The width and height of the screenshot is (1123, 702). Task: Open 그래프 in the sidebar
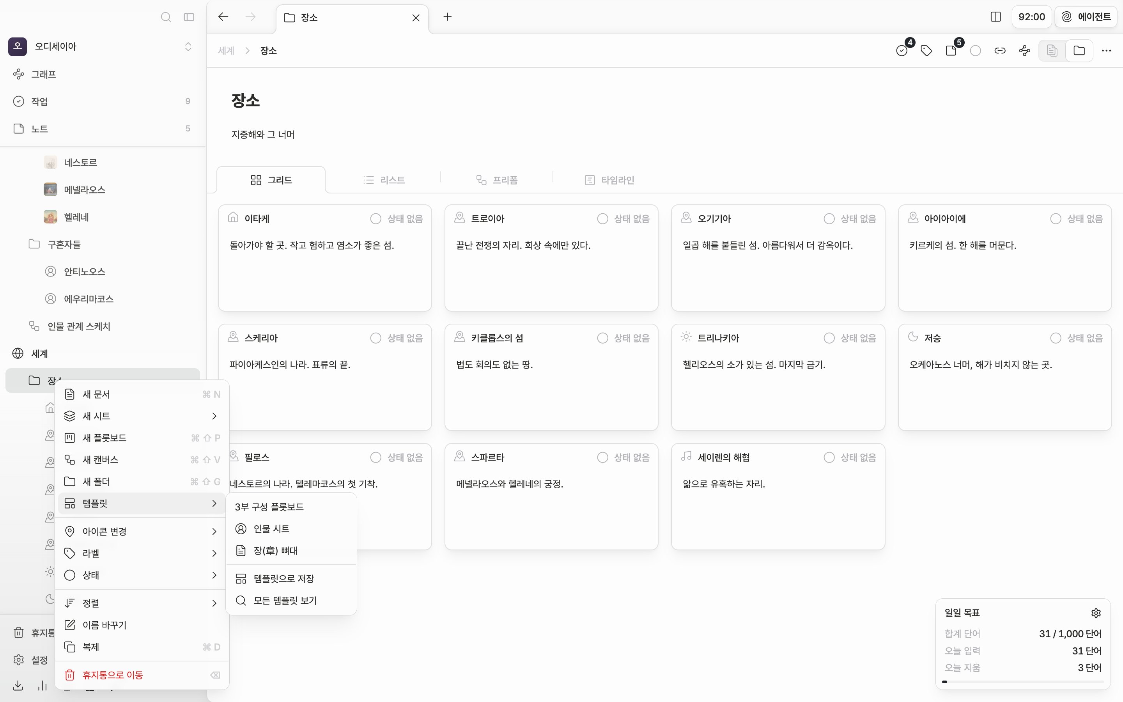(x=102, y=74)
